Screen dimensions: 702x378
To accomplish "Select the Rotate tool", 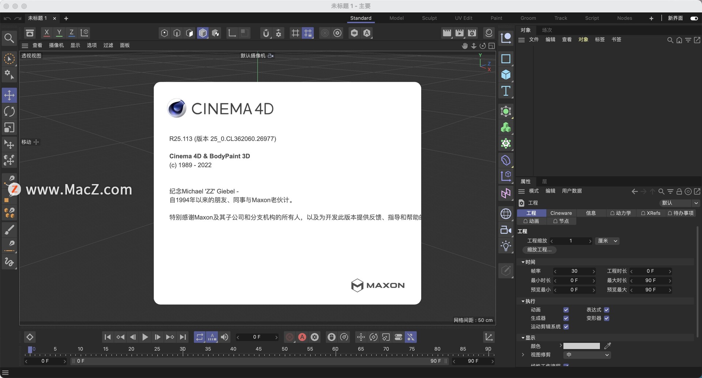I will pyautogui.click(x=9, y=111).
